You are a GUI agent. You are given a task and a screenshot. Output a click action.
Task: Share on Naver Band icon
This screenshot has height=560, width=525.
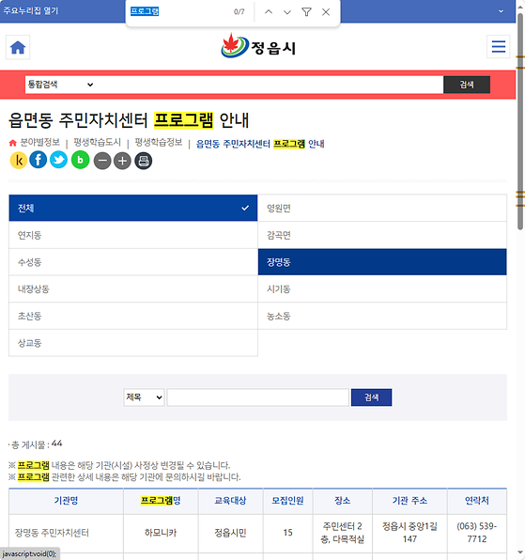[x=81, y=160]
